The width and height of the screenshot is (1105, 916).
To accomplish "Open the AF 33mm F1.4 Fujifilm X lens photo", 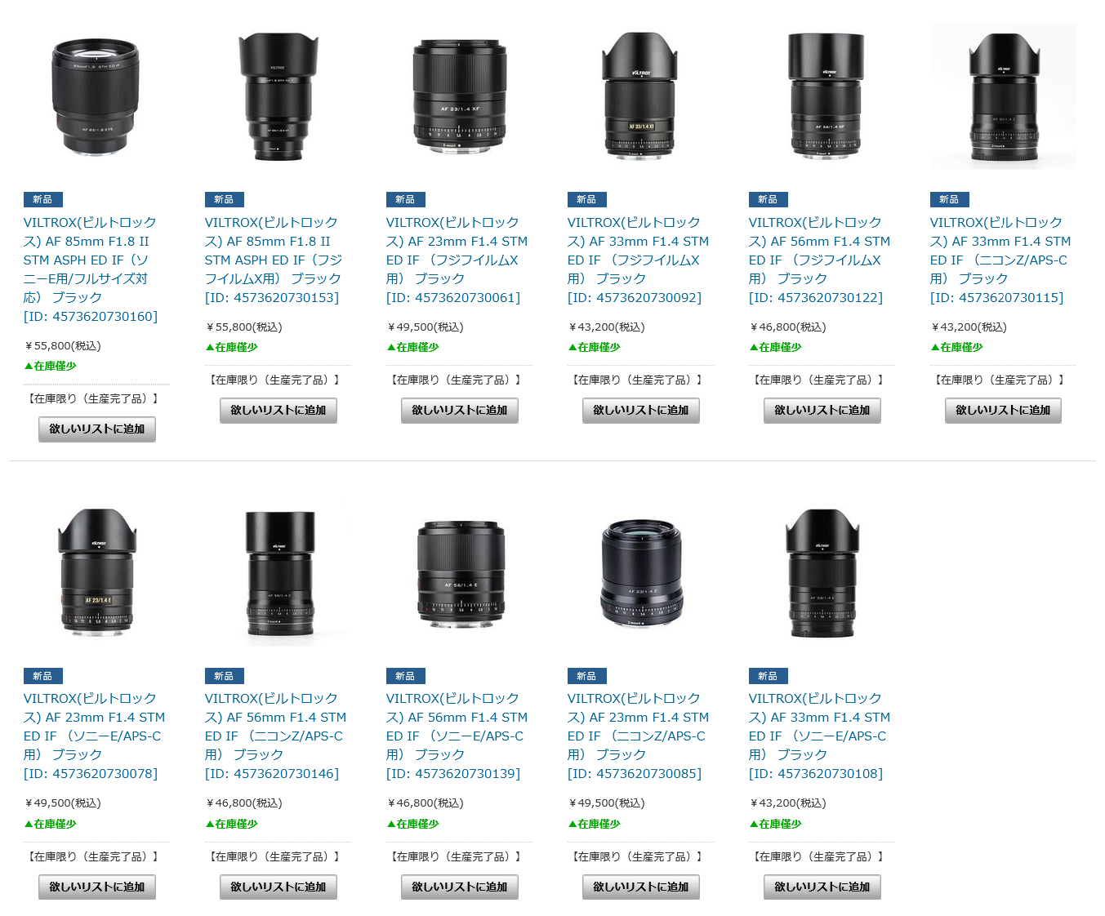I will 640,96.
